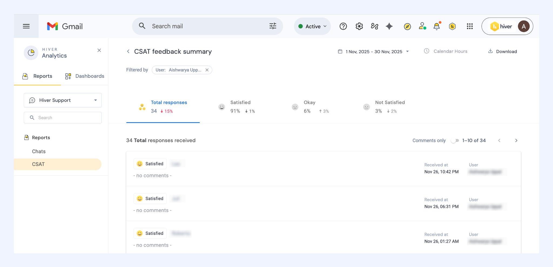
Task: Click the 'CSAT feedback summary' title
Action: (173, 52)
